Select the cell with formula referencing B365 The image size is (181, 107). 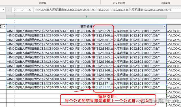[x=86, y=57]
